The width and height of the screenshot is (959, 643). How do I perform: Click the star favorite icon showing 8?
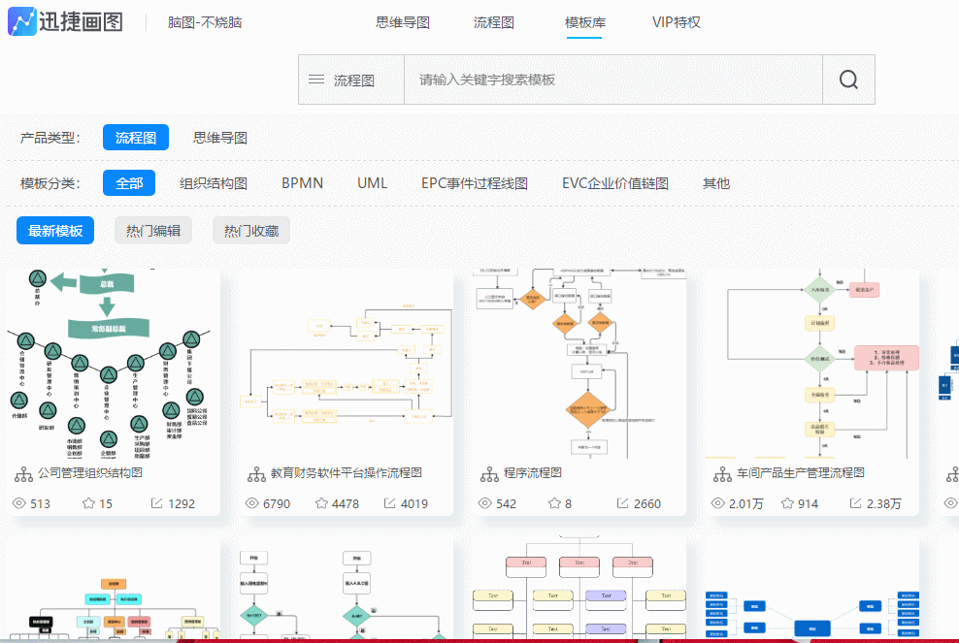tap(555, 503)
